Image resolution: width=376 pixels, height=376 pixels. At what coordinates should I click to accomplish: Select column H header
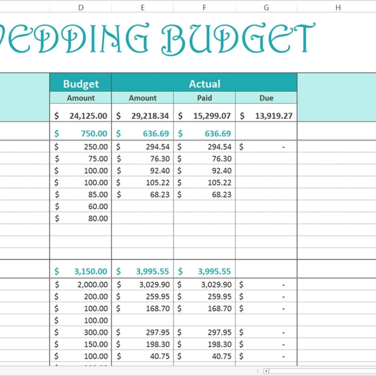pos(336,5)
